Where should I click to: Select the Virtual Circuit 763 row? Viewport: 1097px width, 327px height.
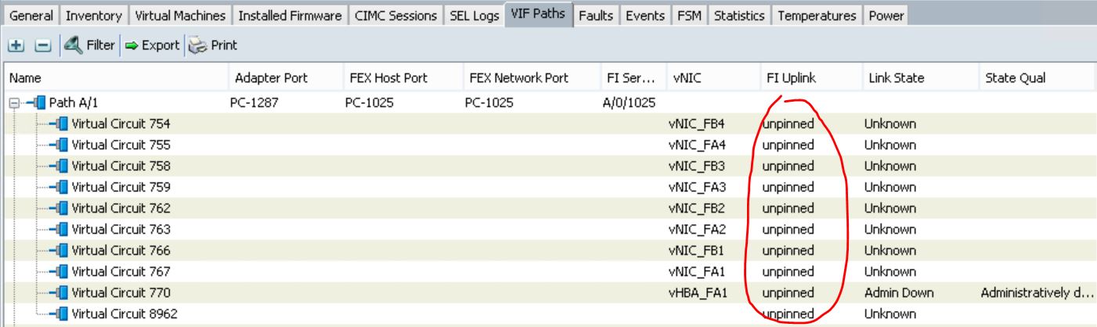[x=548, y=230]
